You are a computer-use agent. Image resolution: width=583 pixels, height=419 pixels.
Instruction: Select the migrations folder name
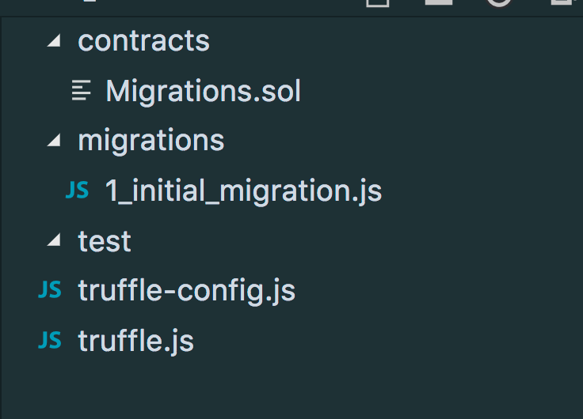[x=151, y=141]
